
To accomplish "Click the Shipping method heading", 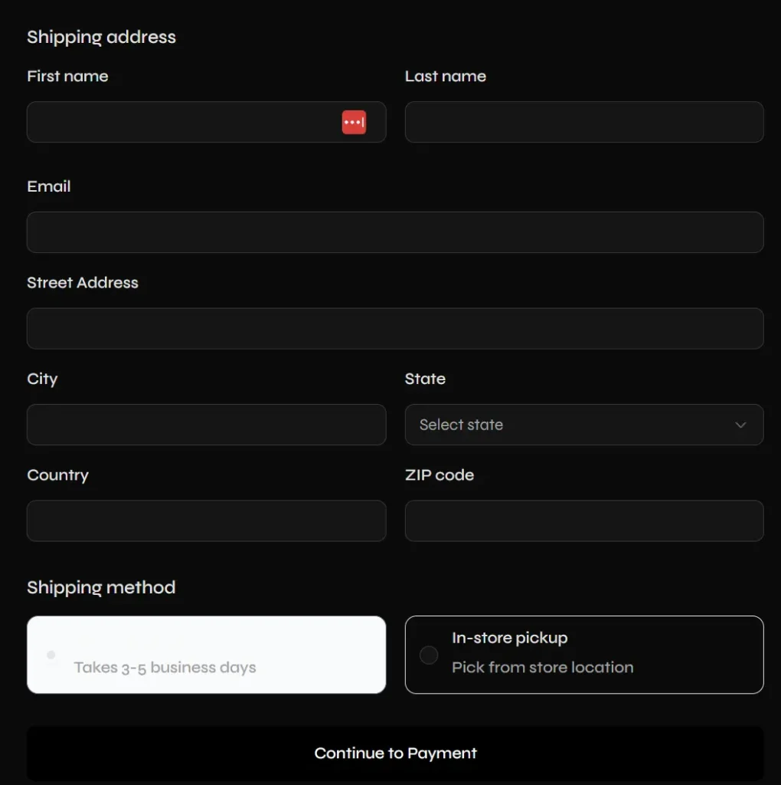I will coord(101,587).
